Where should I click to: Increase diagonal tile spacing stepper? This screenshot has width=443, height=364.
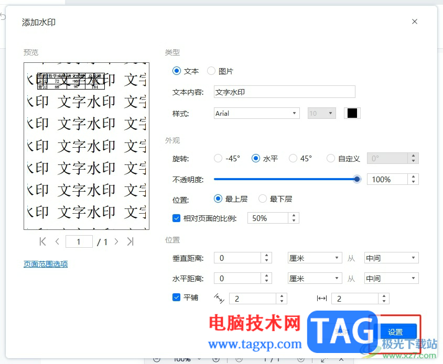282,296
